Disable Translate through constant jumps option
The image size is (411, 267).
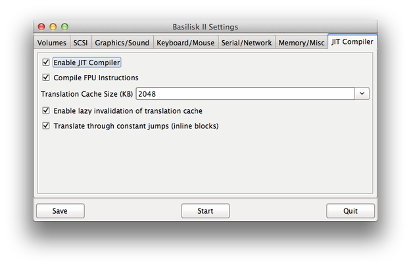pos(46,126)
